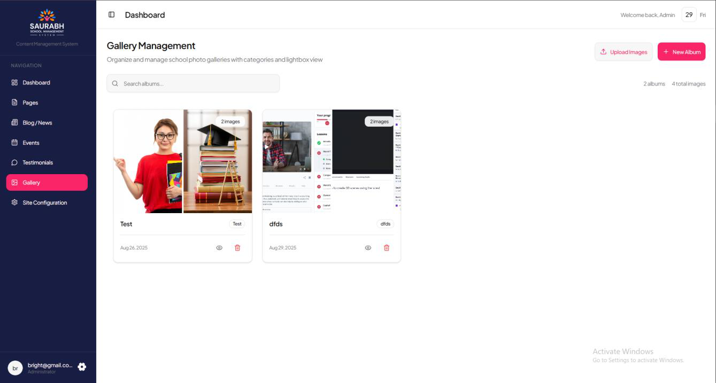Screen dimensions: 716x383
Task: Open Pages in navigation sidebar
Action: [x=30, y=103]
